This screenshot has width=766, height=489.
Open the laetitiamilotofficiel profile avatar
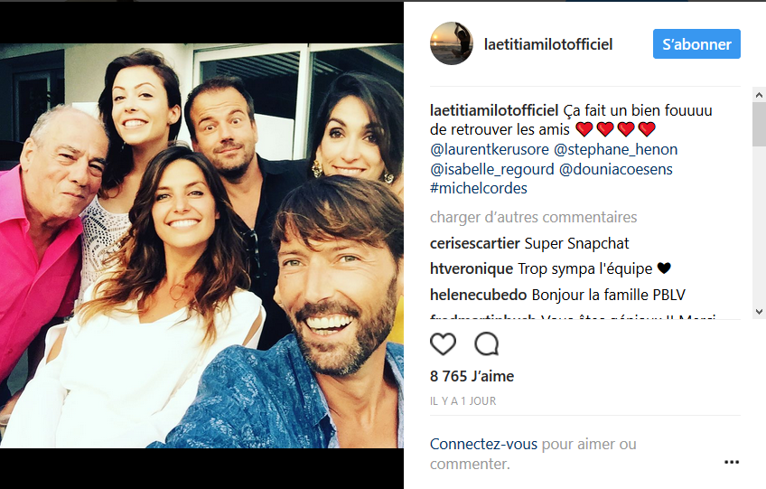tap(452, 43)
